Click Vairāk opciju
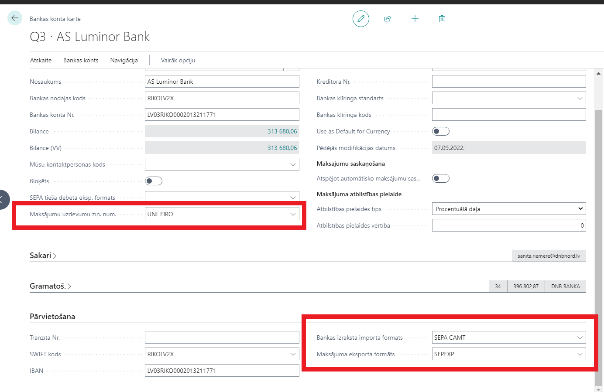 178,60
